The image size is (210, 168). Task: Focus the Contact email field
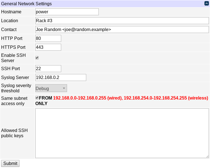pyautogui.click(x=122, y=29)
